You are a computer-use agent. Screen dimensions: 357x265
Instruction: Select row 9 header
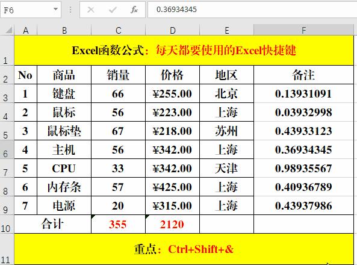(x=7, y=205)
